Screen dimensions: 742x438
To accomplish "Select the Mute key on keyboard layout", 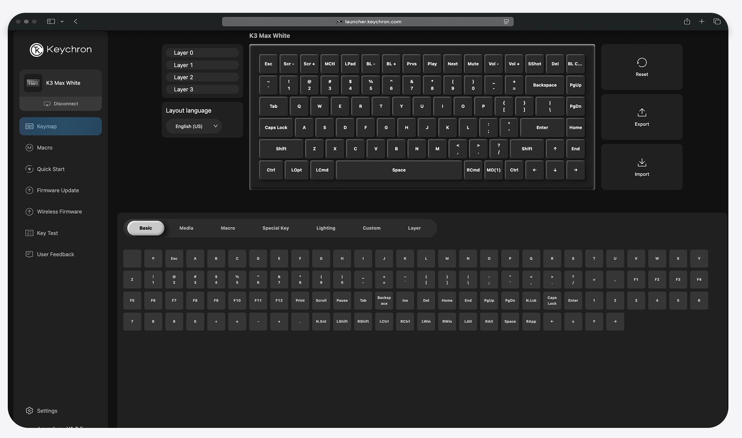I will tap(473, 64).
